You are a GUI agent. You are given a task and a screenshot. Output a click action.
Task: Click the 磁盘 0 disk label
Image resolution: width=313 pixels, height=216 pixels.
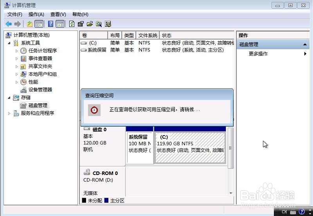(x=99, y=130)
